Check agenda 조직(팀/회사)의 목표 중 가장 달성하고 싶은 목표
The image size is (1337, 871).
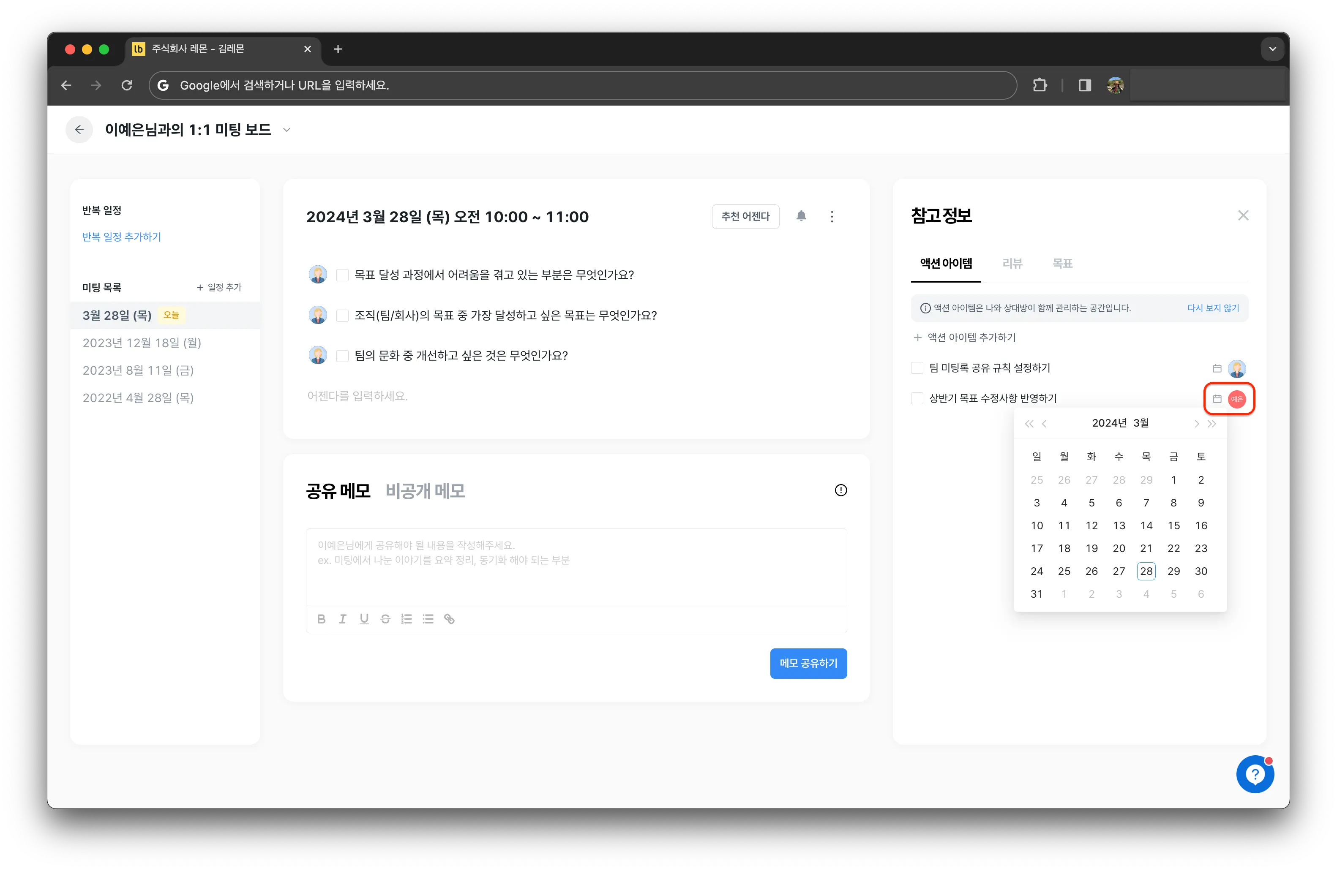coord(342,315)
